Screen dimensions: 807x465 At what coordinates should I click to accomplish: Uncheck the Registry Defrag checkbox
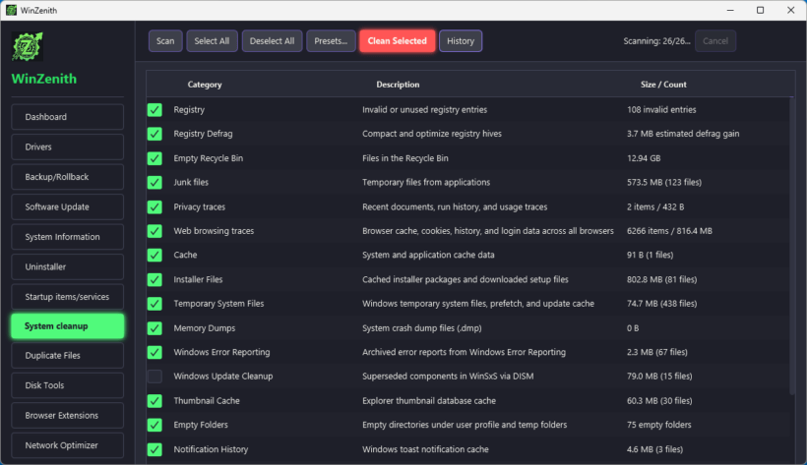click(155, 134)
